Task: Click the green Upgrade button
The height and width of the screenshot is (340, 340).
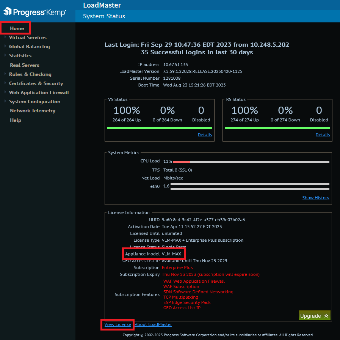Action: click(314, 316)
